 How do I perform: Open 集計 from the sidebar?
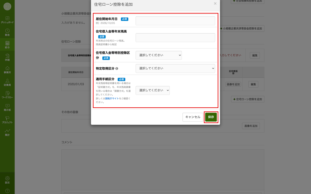coord(7,132)
